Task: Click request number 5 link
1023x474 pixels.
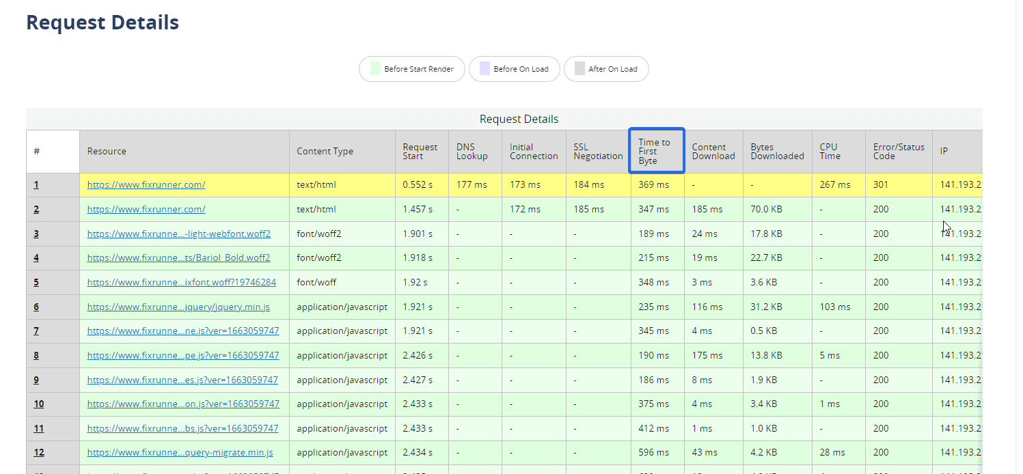Action: click(36, 282)
